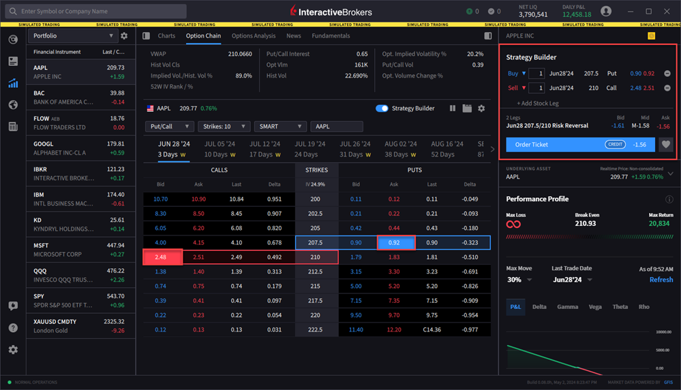681x390 pixels.
Task: Select the Vega profile tab
Action: [595, 307]
